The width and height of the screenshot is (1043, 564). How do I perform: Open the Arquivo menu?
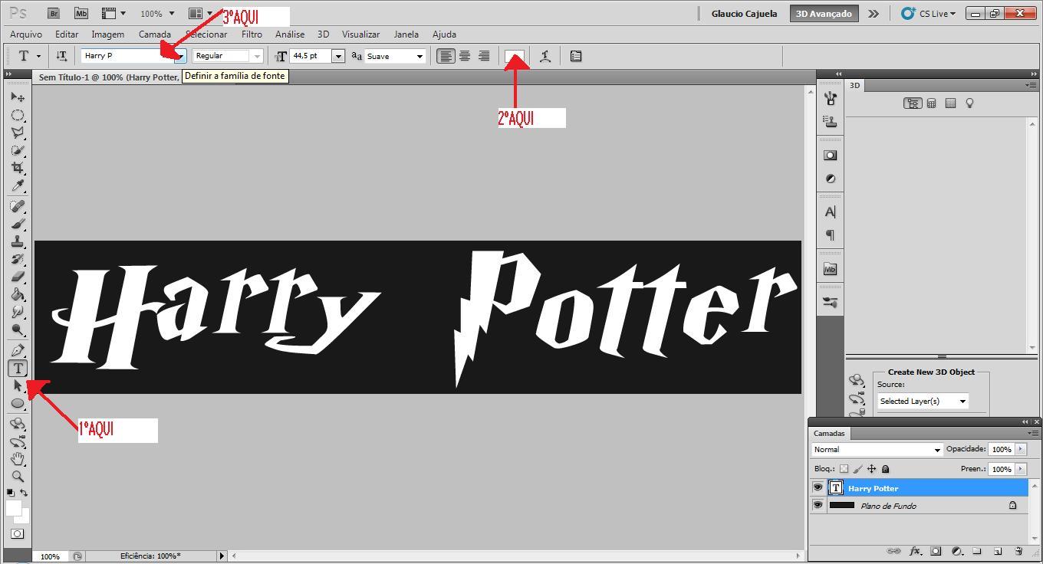[x=26, y=34]
